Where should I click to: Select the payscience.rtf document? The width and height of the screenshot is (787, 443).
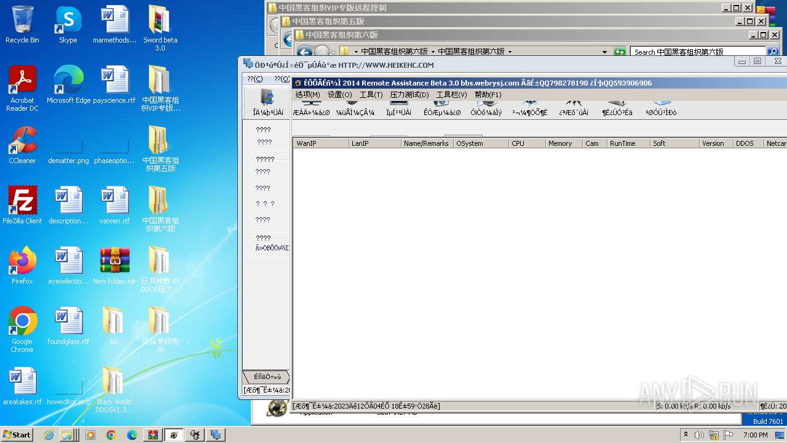[x=114, y=85]
